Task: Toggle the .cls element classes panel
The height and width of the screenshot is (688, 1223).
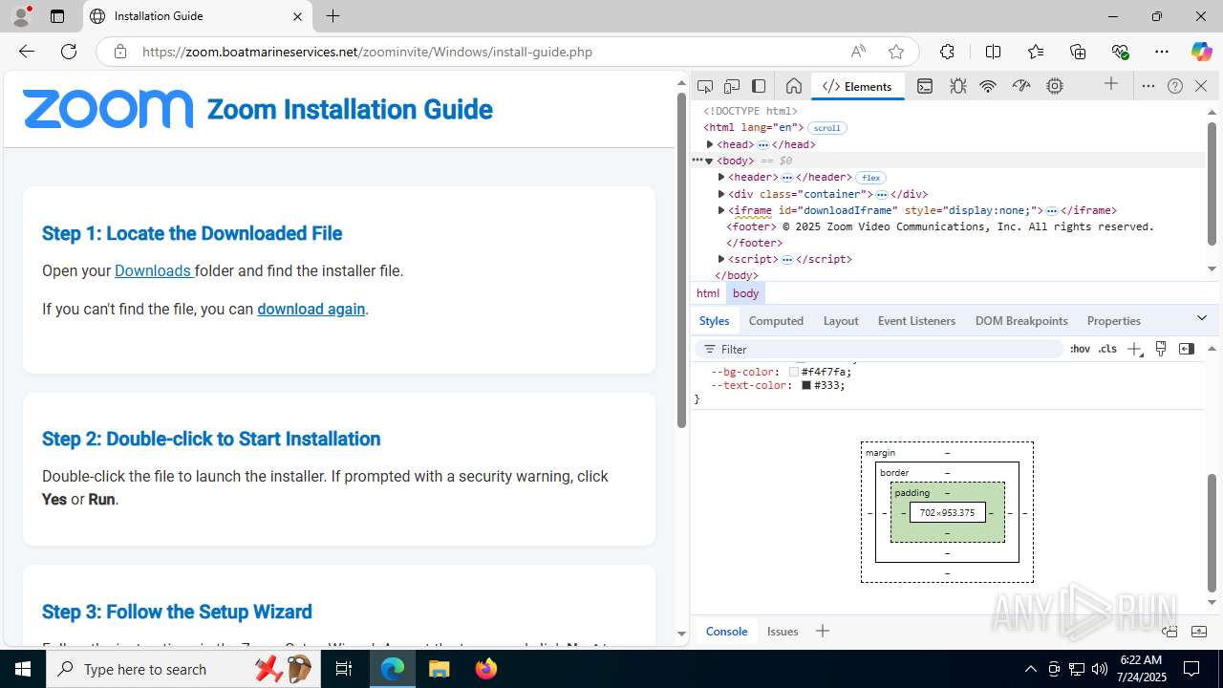Action: point(1107,349)
